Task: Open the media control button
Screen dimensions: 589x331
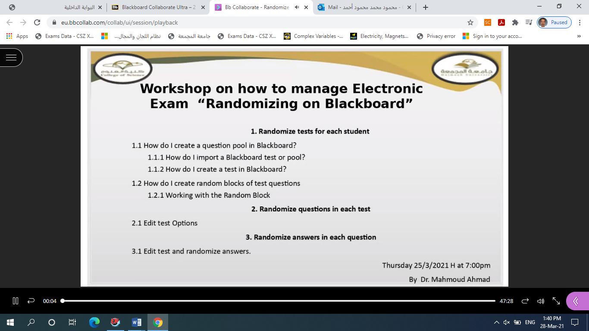Action: coord(529,22)
